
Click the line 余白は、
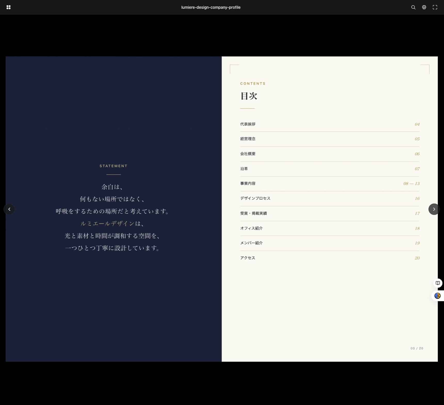112,187
